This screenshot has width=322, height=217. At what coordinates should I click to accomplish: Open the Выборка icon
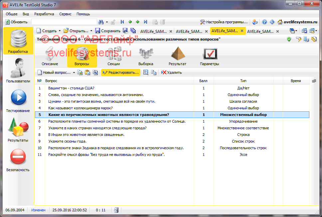pyautogui.click(x=146, y=56)
